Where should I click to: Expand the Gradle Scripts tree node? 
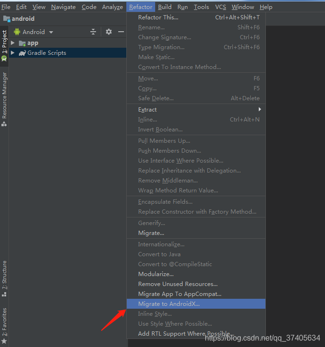(x=13, y=52)
